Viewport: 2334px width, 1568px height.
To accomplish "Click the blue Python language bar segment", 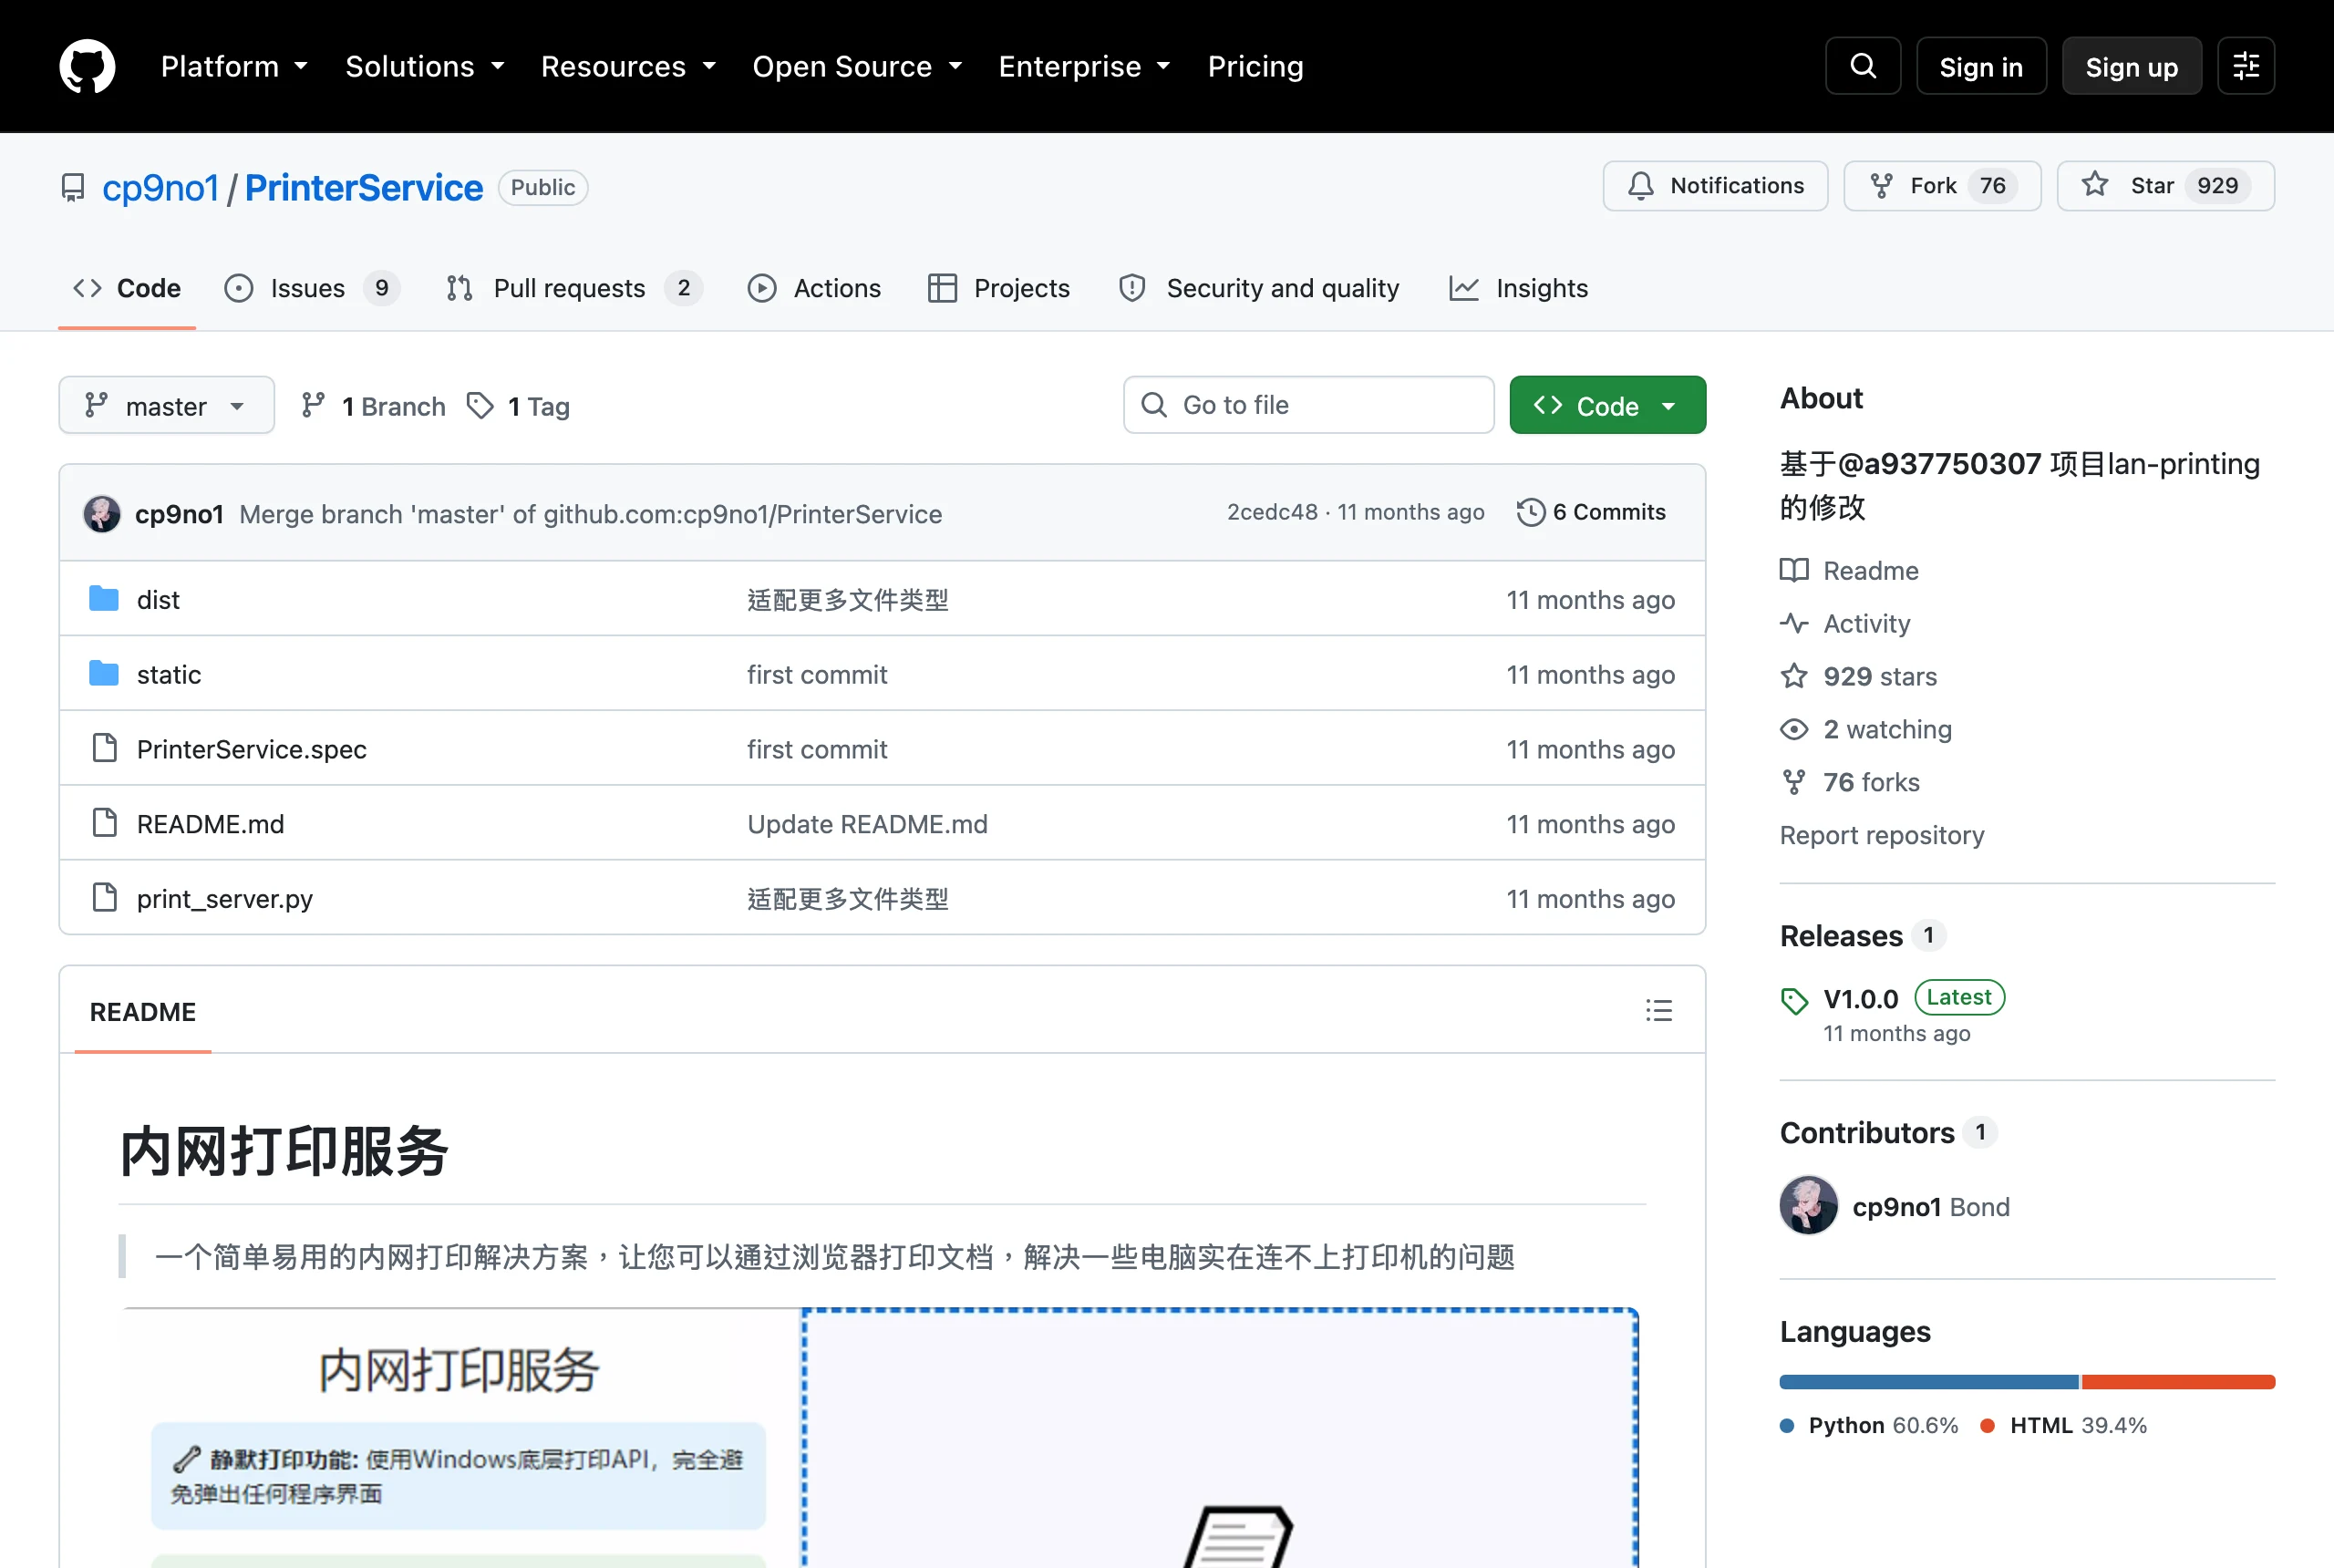I will pos(1929,1382).
